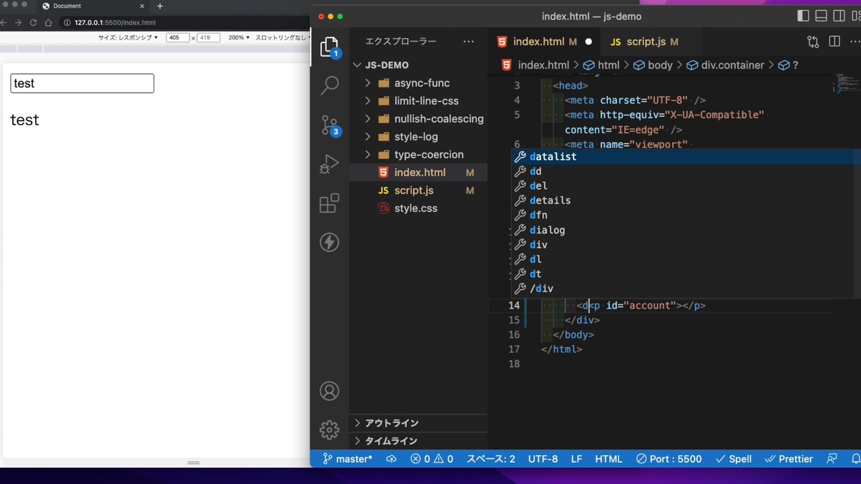
Task: Click the master branch status item
Action: [348, 459]
